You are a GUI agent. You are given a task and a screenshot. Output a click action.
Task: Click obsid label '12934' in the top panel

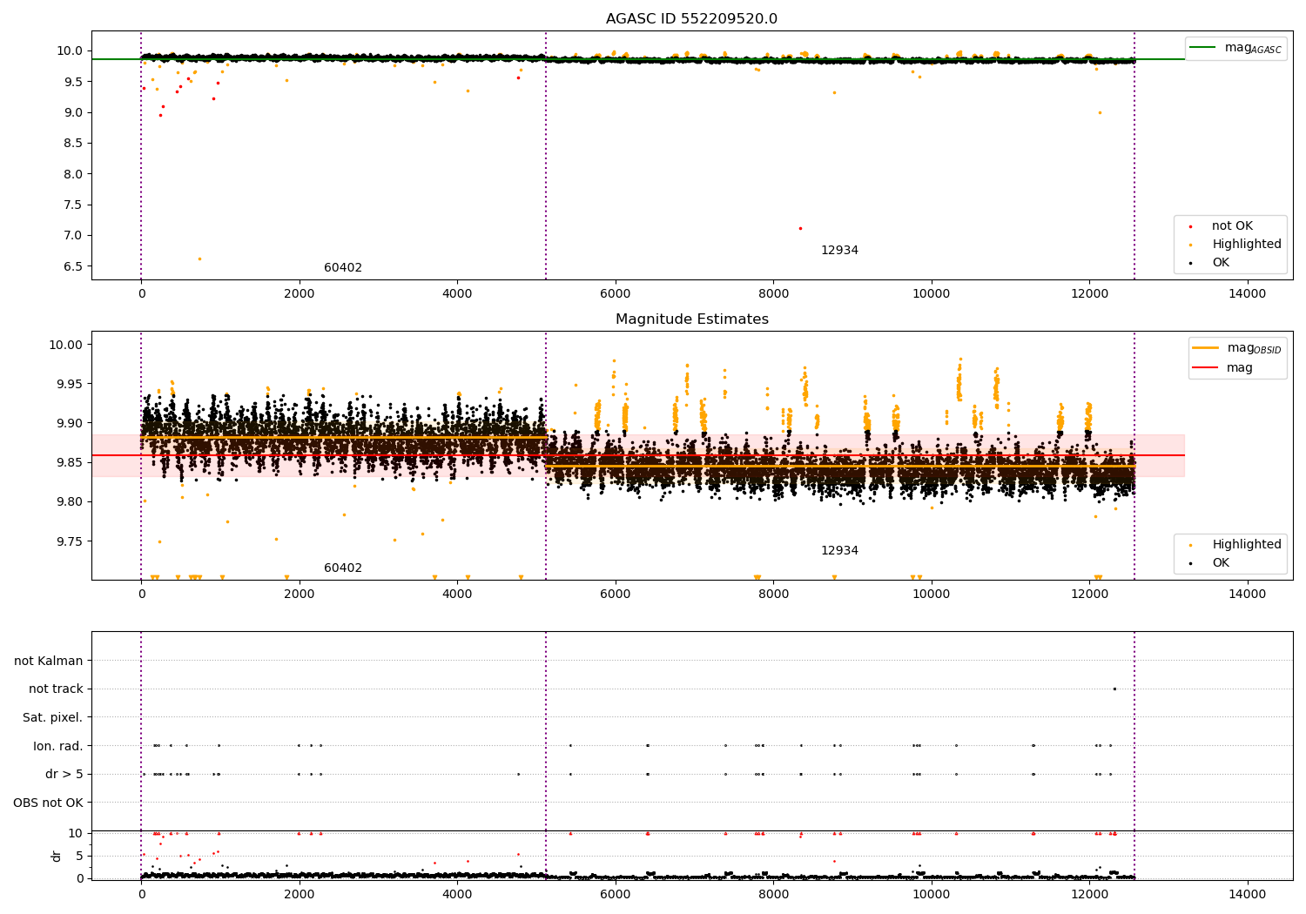[x=839, y=251]
